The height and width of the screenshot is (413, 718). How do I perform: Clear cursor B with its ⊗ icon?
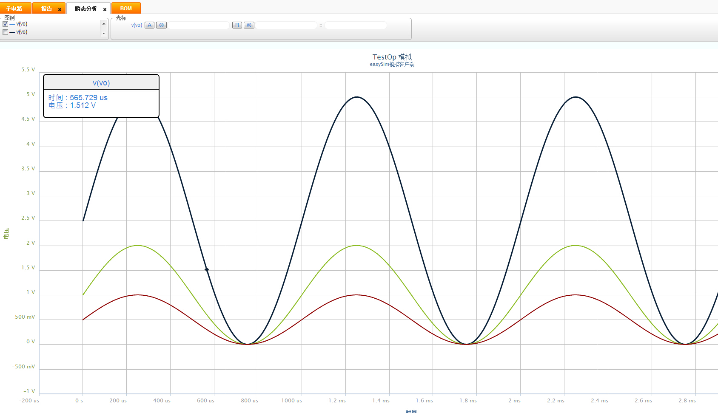tap(249, 25)
